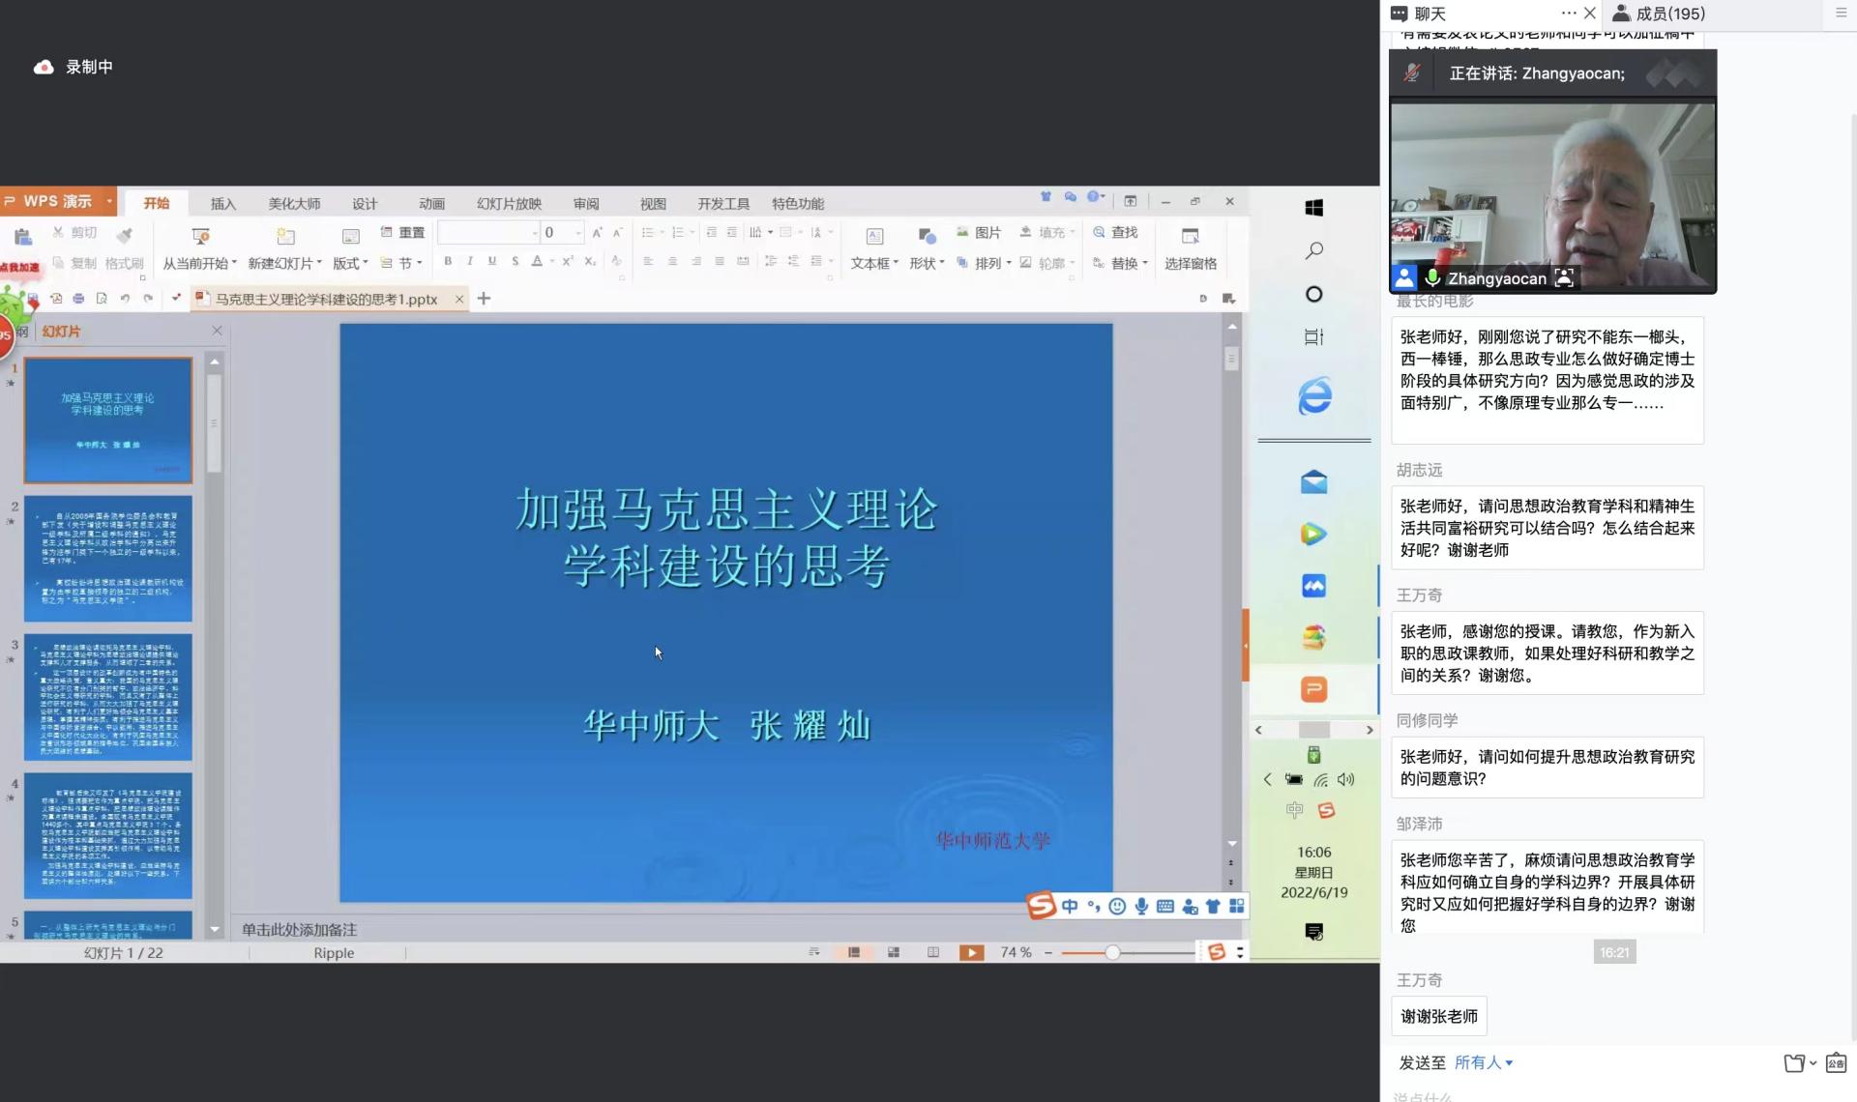This screenshot has height=1102, width=1857.
Task: Expand the 新建幻灯片 dropdown arrow
Action: [x=319, y=263]
